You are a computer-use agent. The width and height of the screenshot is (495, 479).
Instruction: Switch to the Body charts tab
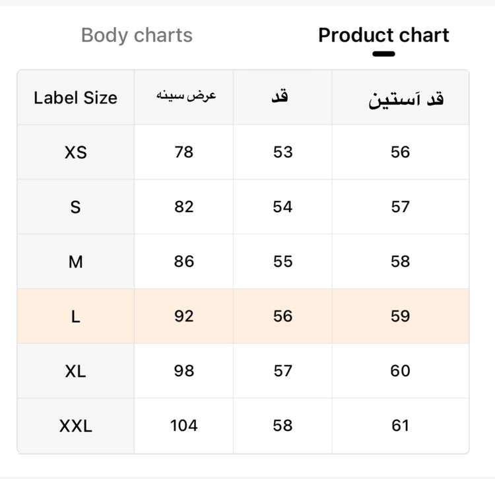pos(137,36)
